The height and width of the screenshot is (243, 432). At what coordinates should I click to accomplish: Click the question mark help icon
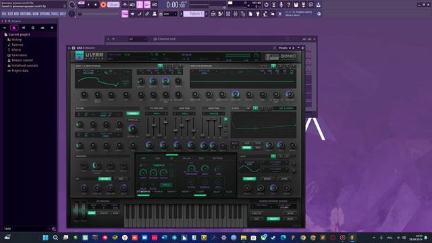(288, 5)
